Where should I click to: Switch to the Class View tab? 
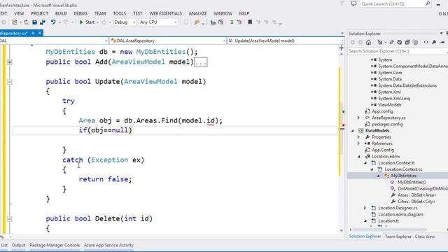click(425, 237)
